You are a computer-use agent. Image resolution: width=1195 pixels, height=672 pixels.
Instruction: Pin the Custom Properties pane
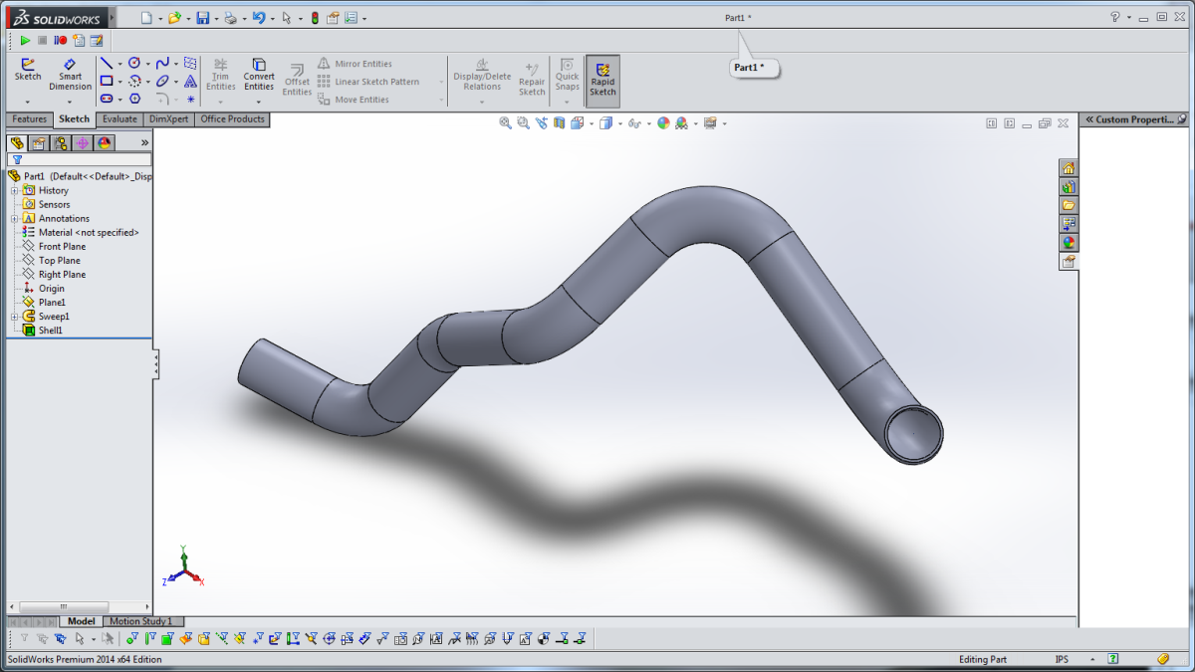coord(1182,119)
